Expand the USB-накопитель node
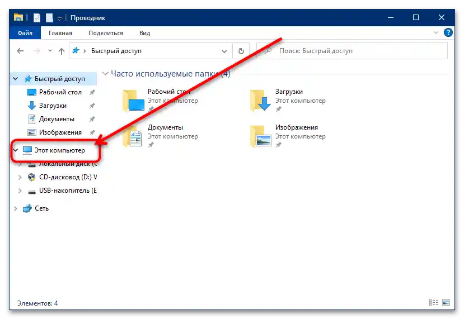 click(x=20, y=191)
